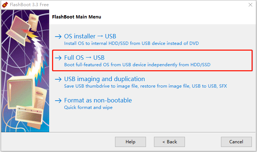Click arrow icon beside USB imaging and duplication
257x152 pixels.
point(58,79)
